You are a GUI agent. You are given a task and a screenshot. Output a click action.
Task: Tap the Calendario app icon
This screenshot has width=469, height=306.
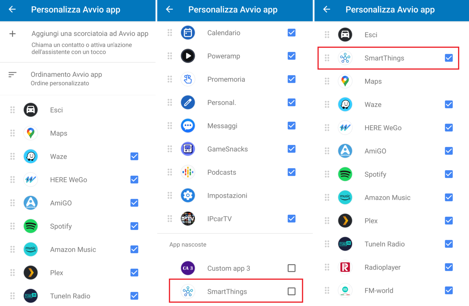tap(188, 33)
